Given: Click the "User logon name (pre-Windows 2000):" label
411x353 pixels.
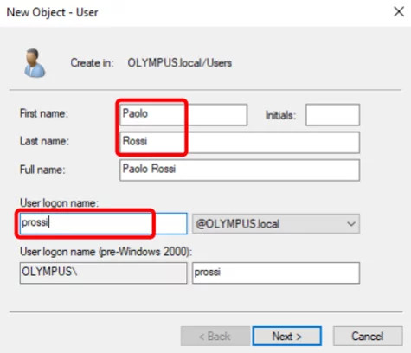Looking at the screenshot, I should coord(106,252).
